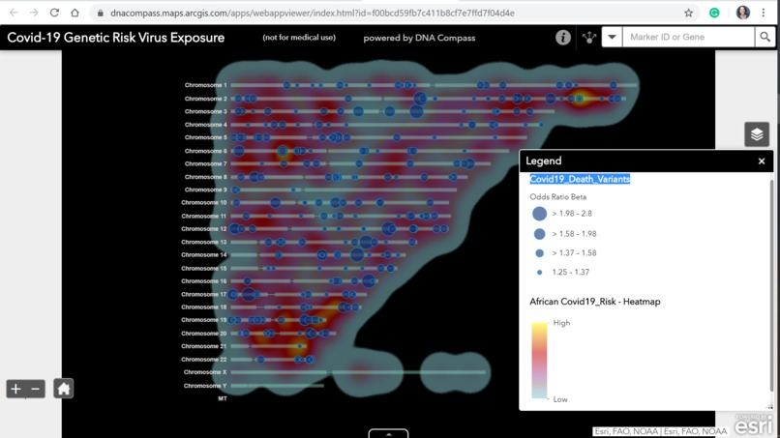Open the Chrome profile avatar
This screenshot has height=438, width=780.
742,13
